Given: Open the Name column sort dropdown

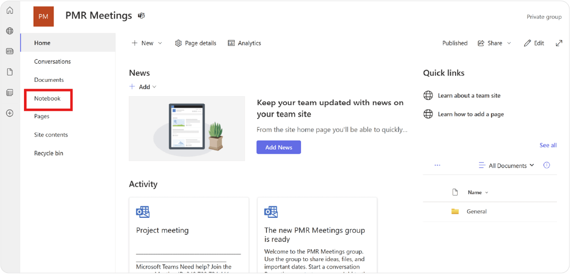Looking at the screenshot, I should [487, 192].
